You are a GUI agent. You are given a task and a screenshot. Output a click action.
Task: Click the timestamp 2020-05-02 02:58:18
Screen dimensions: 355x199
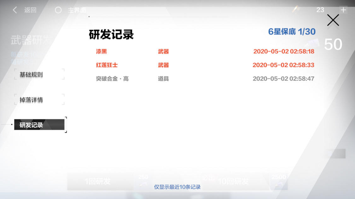(284, 52)
